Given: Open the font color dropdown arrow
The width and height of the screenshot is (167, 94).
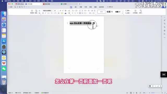Looking at the screenshot, I should pos(67,13).
